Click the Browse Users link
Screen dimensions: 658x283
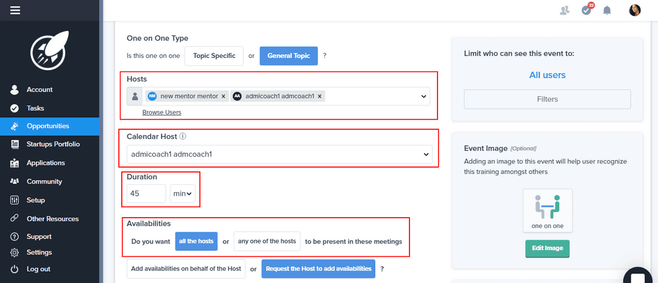[161, 112]
